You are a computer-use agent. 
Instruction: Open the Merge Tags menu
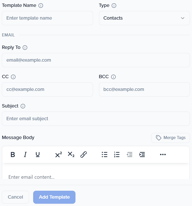171,138
